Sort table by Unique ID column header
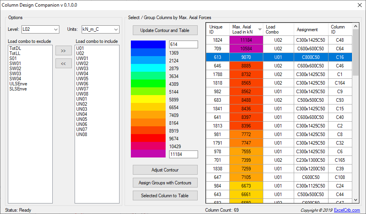 pos(217,29)
